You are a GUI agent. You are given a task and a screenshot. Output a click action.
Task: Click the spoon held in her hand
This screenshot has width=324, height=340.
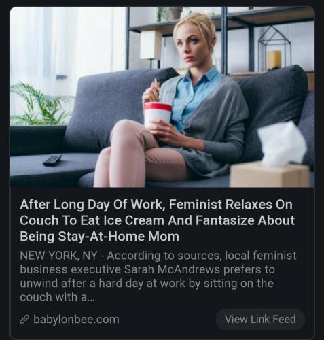click(158, 88)
